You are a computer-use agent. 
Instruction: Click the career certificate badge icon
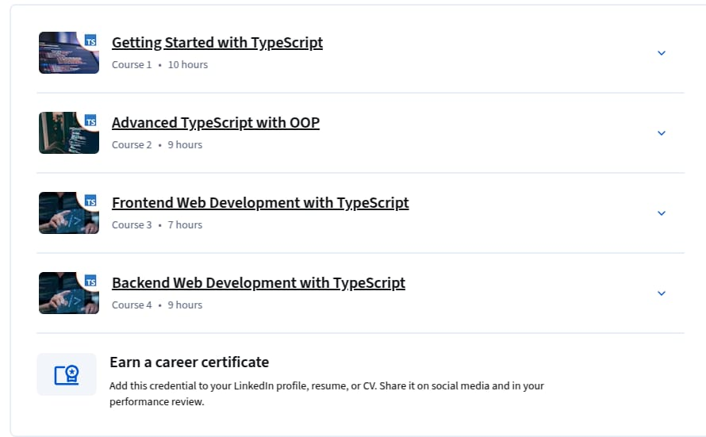[x=67, y=374]
